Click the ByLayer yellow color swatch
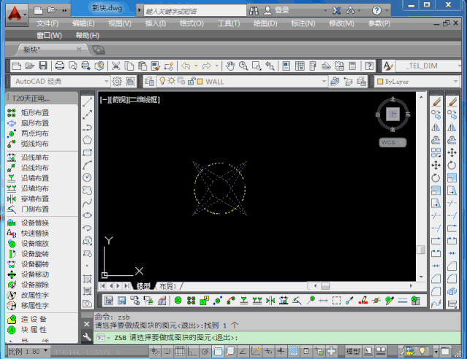The height and width of the screenshot is (359, 467). (x=380, y=81)
